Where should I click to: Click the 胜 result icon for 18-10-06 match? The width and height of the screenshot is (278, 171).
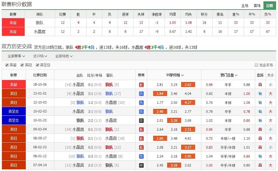(141, 85)
